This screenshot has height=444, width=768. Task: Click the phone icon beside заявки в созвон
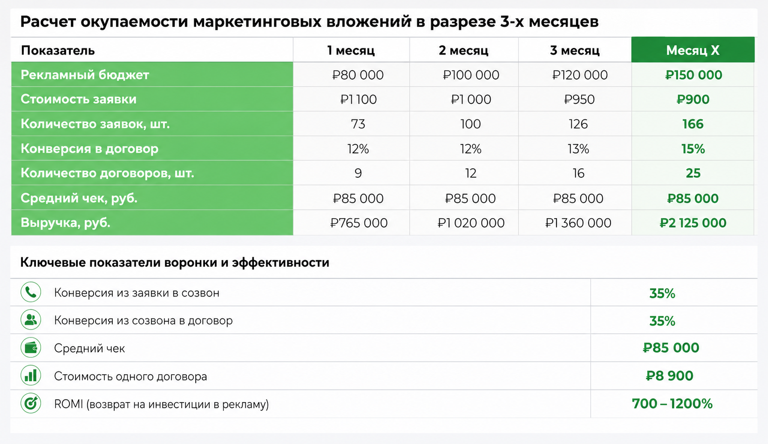(x=31, y=292)
